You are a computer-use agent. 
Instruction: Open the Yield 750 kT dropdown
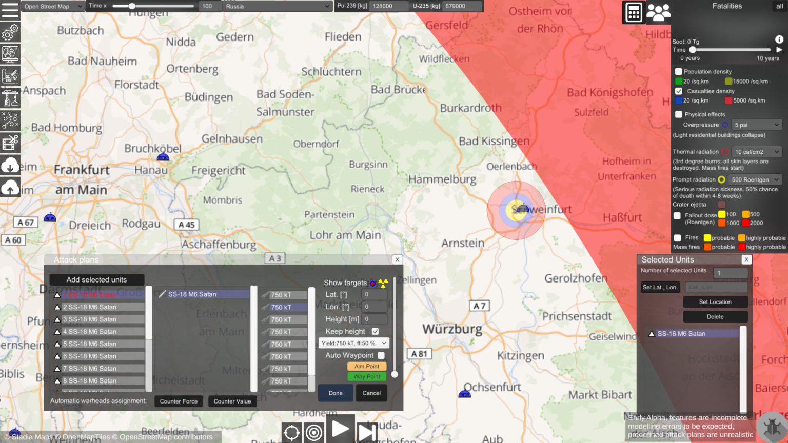(x=353, y=343)
